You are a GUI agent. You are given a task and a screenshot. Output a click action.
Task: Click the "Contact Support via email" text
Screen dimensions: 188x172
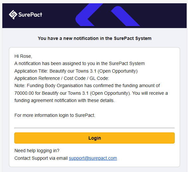click(41, 158)
